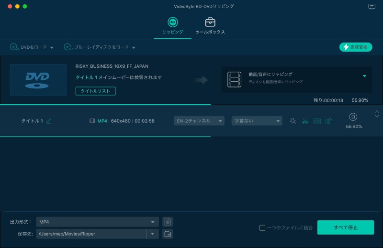Click the 保存先 path input field
Screen dimensions: 383x248
91,234
